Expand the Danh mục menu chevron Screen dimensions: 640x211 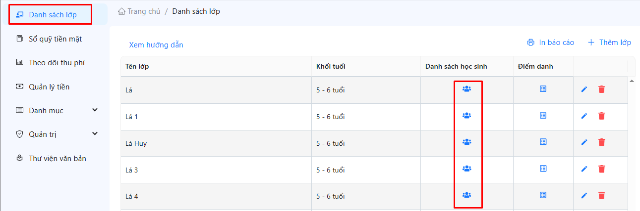(x=95, y=110)
